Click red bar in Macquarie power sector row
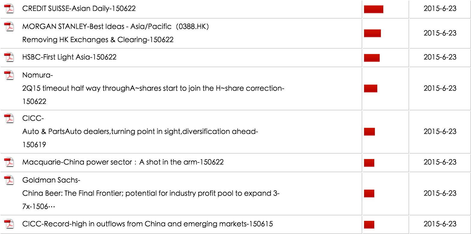The height and width of the screenshot is (234, 471). (x=369, y=163)
